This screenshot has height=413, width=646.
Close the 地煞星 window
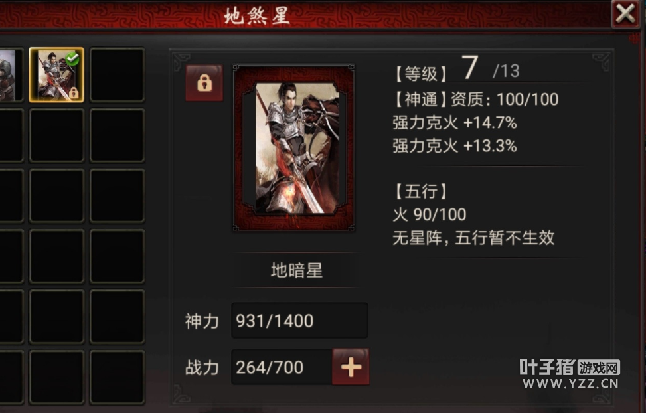pos(625,13)
